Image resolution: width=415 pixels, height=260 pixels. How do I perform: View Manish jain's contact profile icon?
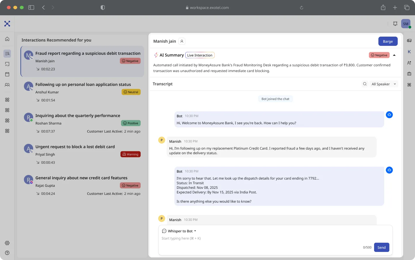coord(182,41)
